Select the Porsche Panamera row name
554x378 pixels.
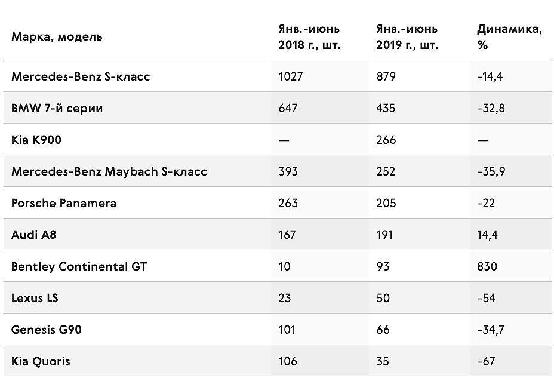(x=64, y=203)
